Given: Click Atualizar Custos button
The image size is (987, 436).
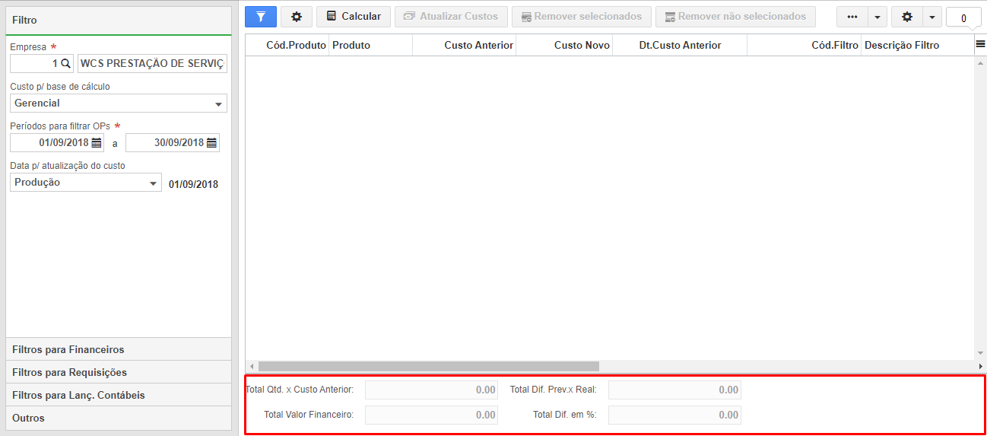Looking at the screenshot, I should pos(451,17).
